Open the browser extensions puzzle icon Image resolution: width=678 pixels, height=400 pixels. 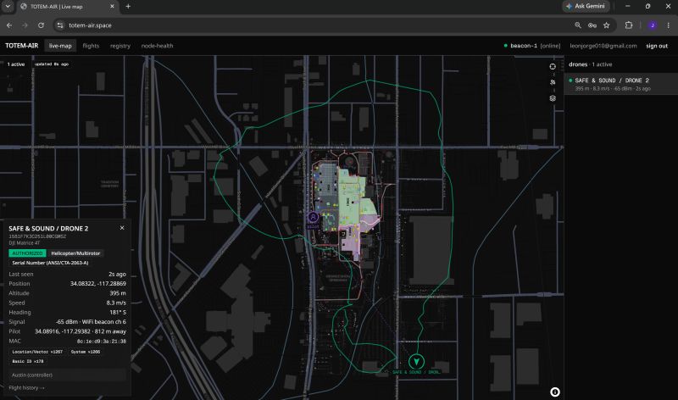point(629,25)
